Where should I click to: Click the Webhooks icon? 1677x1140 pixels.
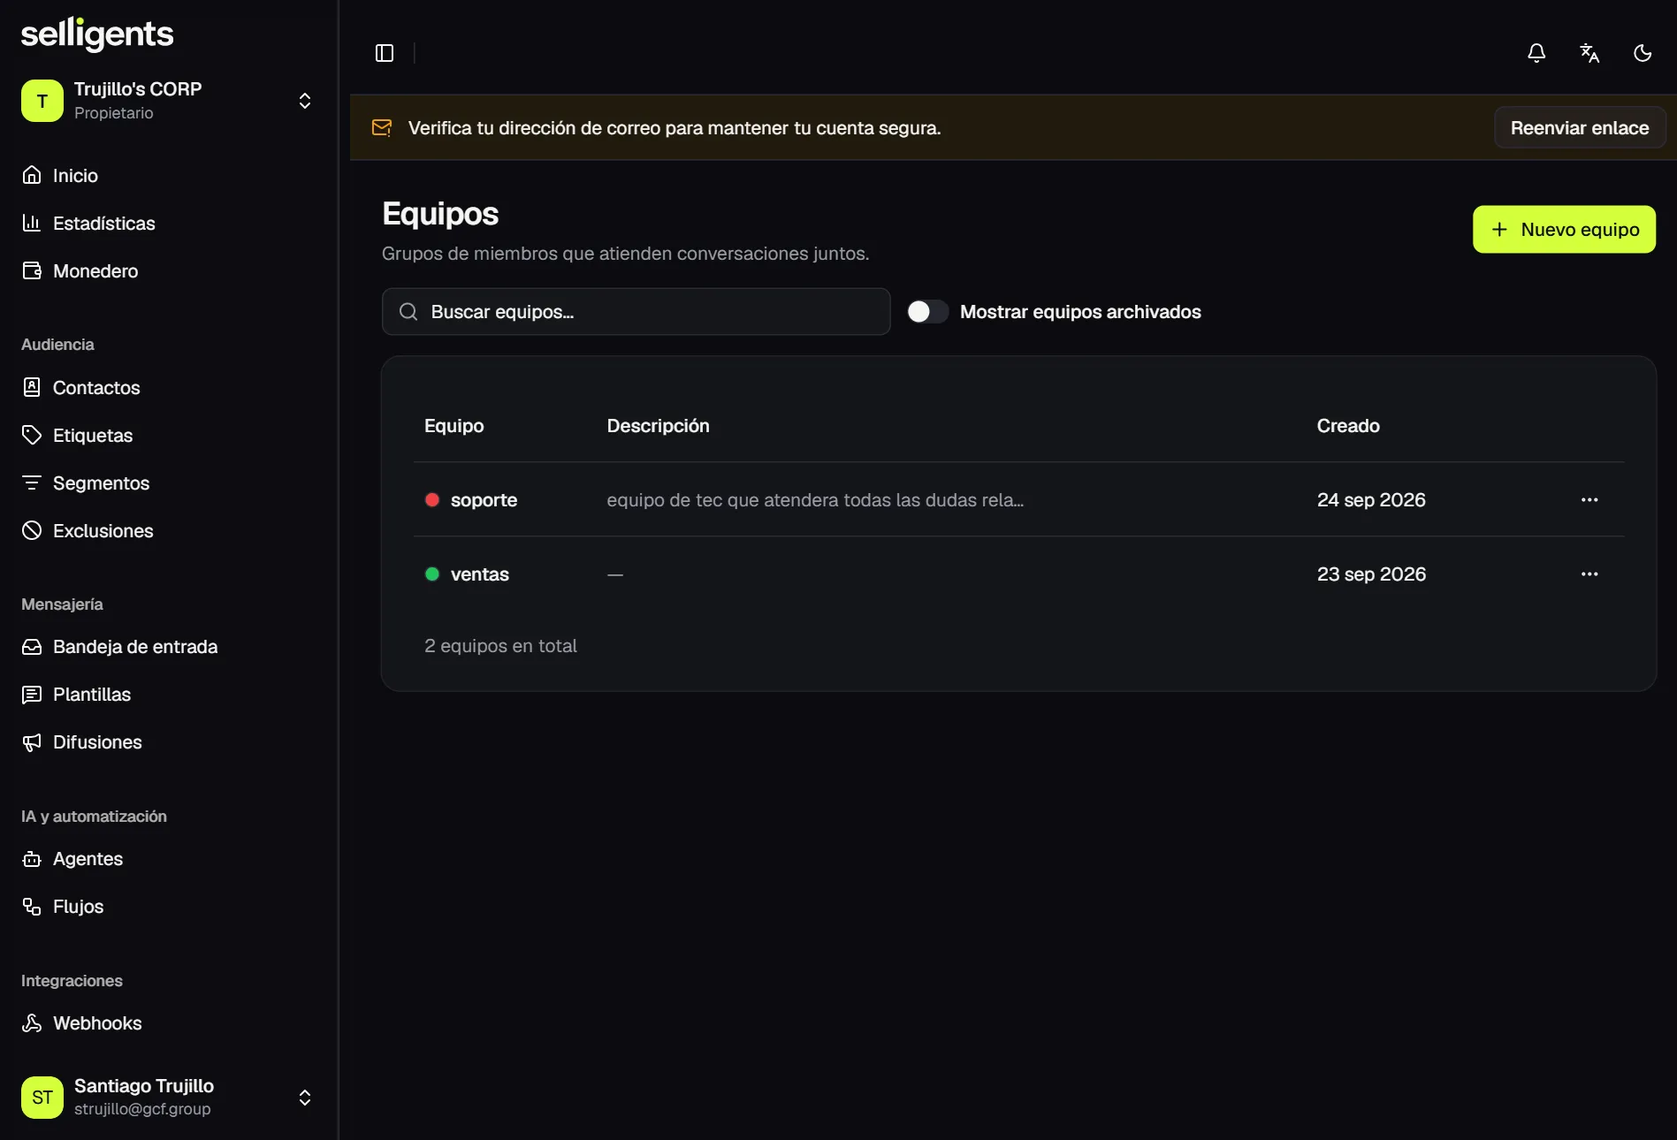pyautogui.click(x=32, y=1023)
